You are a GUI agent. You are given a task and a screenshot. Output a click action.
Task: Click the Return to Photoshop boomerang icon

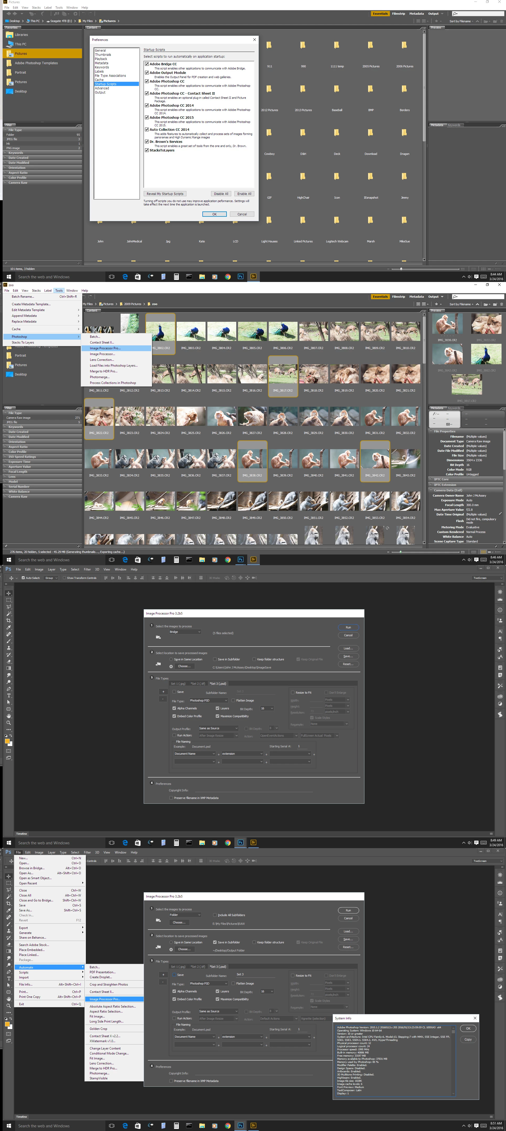[x=43, y=14]
